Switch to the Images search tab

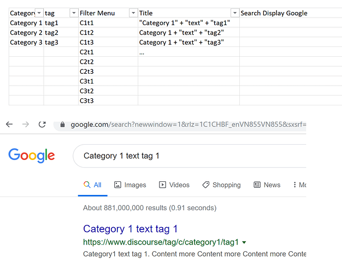[130, 185]
